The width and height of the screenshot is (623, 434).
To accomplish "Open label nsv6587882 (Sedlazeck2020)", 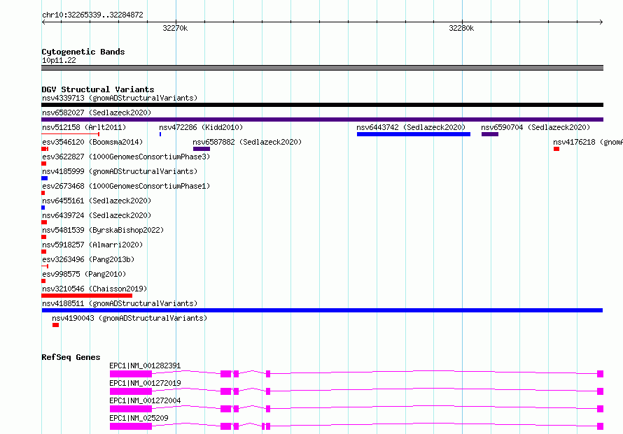I will [x=247, y=142].
